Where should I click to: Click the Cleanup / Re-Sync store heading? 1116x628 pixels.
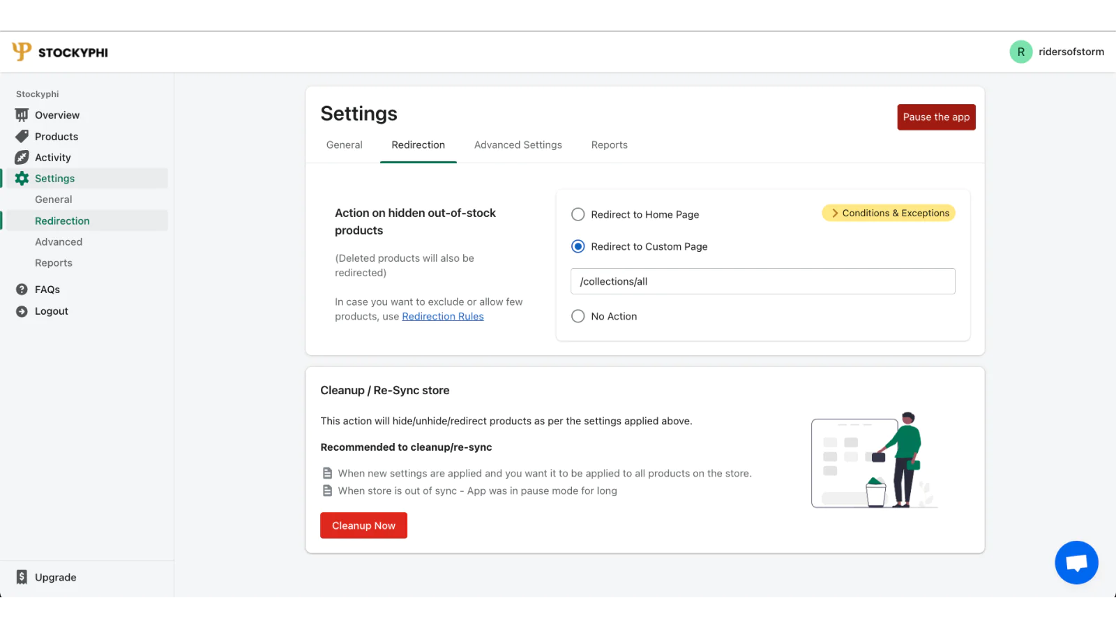pos(385,391)
